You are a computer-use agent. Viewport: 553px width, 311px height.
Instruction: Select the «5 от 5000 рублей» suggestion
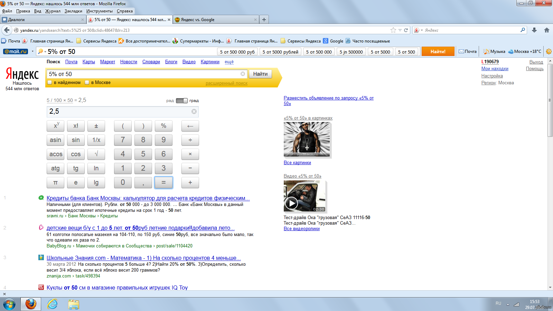(x=280, y=52)
